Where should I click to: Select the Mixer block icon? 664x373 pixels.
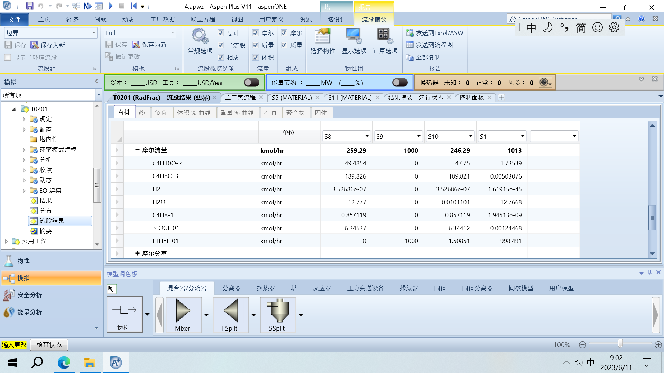pyautogui.click(x=184, y=315)
